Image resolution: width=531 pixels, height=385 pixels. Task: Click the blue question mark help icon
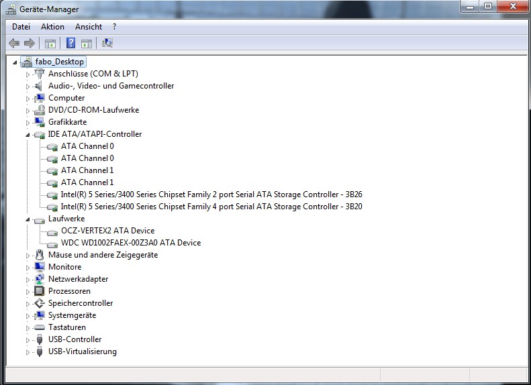pyautogui.click(x=70, y=43)
